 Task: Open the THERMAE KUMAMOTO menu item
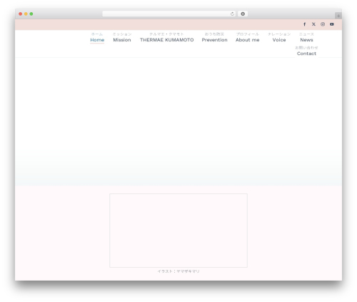166,38
